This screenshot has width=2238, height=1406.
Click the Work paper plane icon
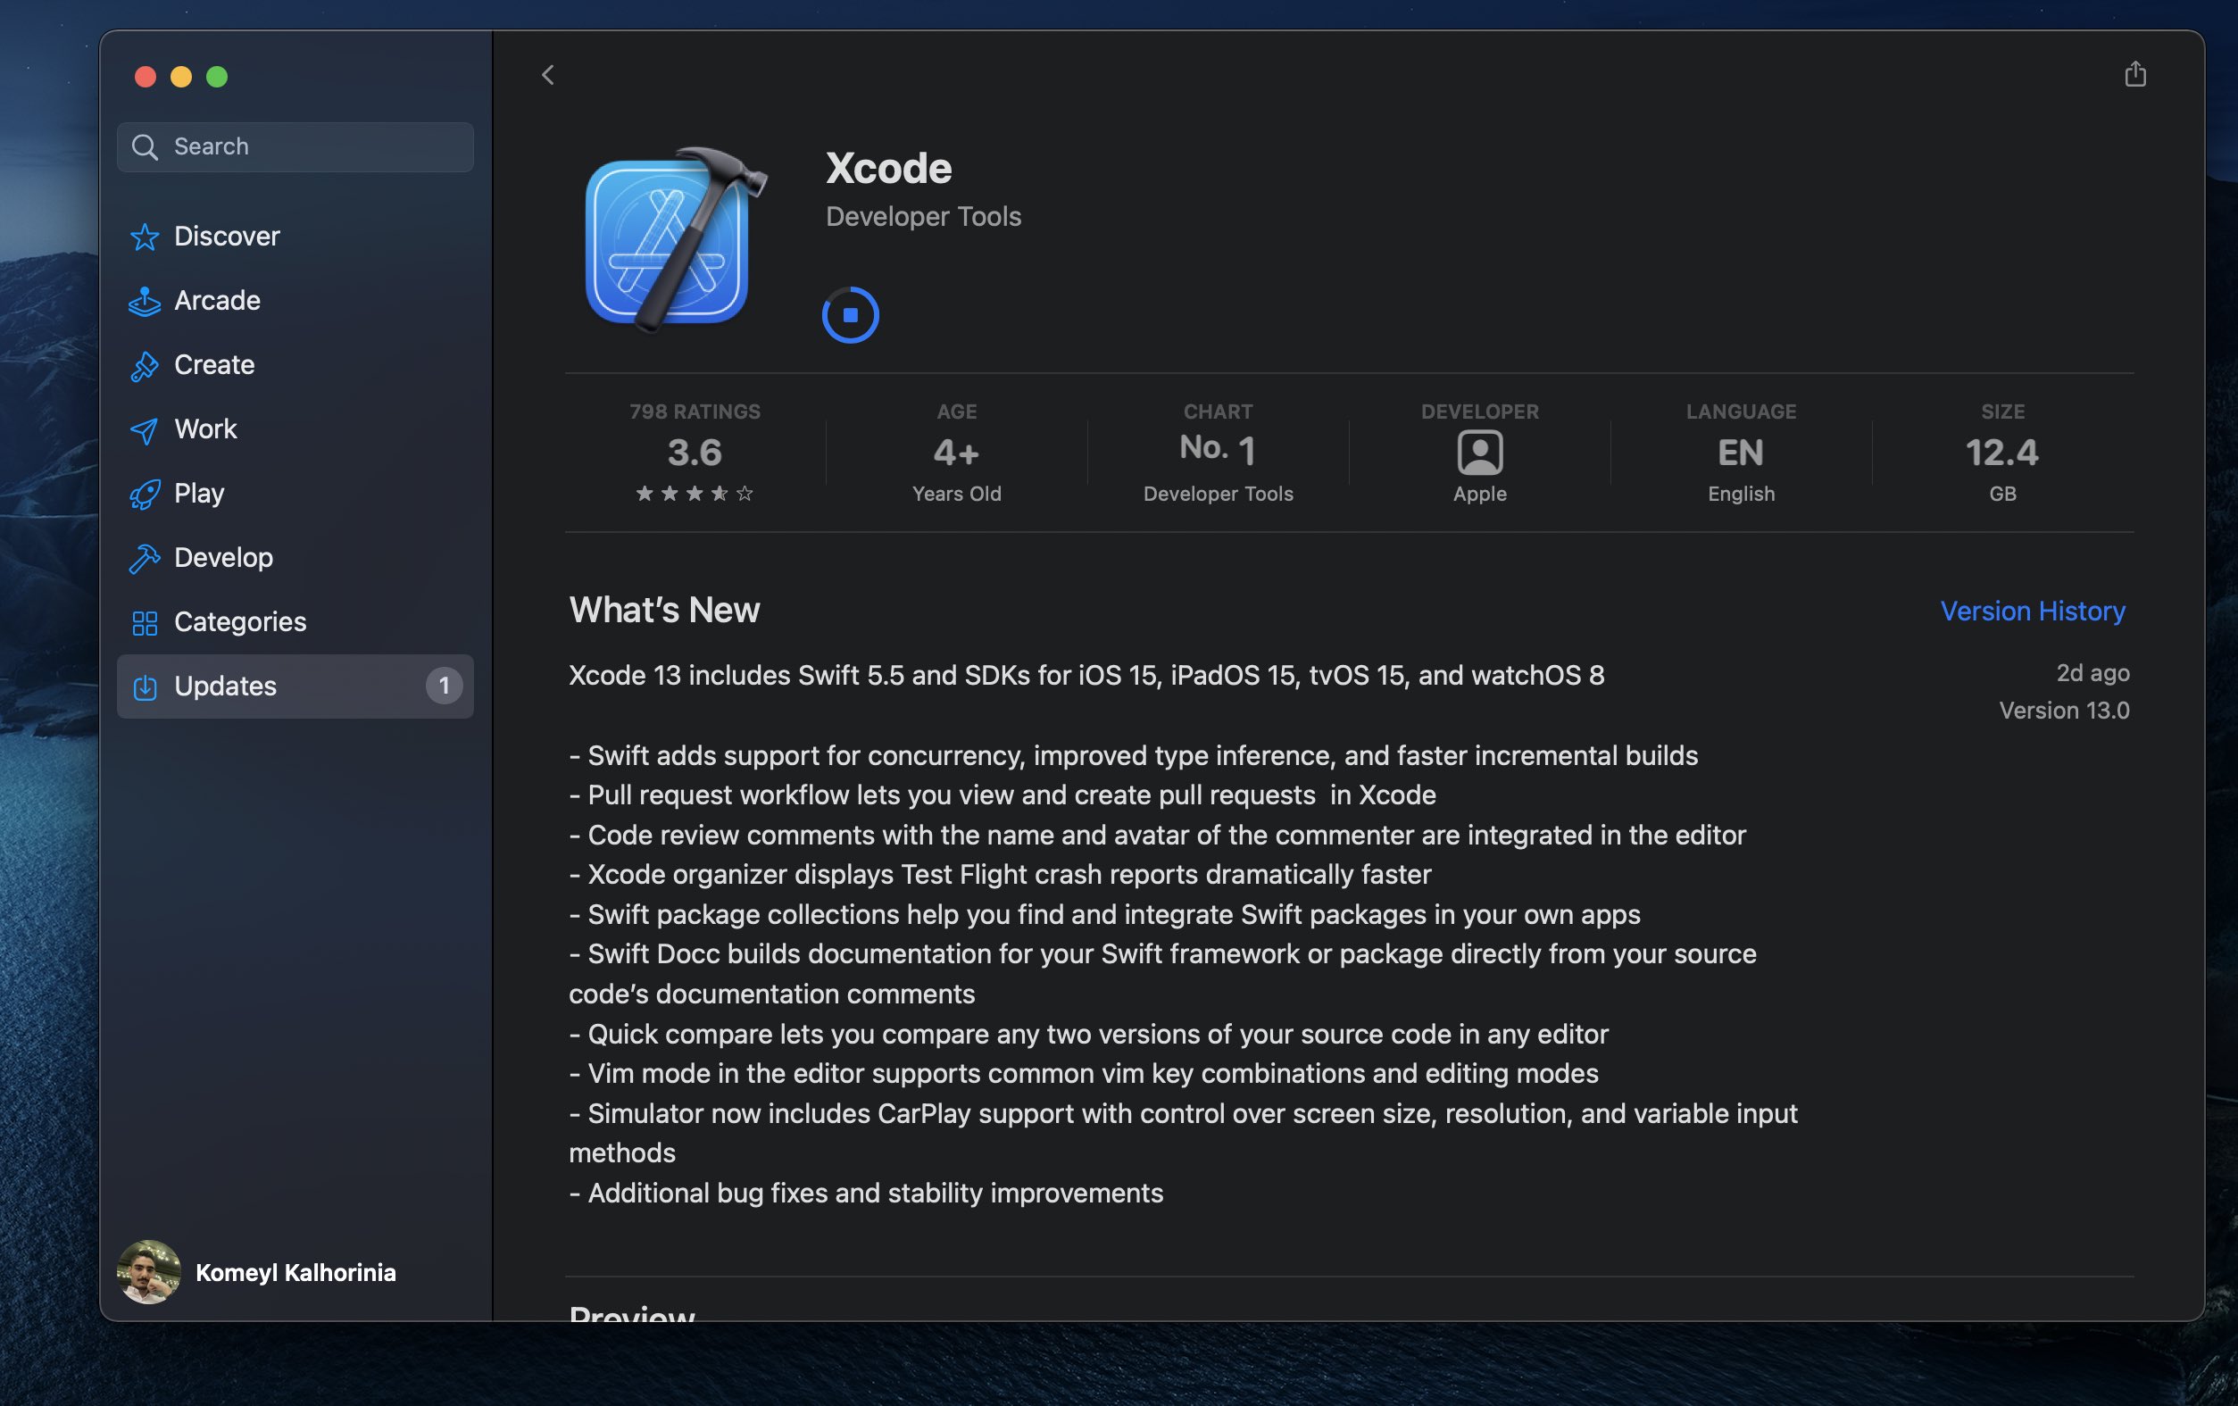click(x=144, y=429)
